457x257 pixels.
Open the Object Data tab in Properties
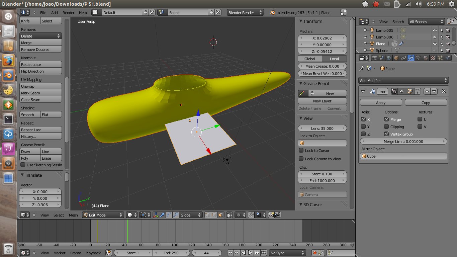(x=418, y=58)
